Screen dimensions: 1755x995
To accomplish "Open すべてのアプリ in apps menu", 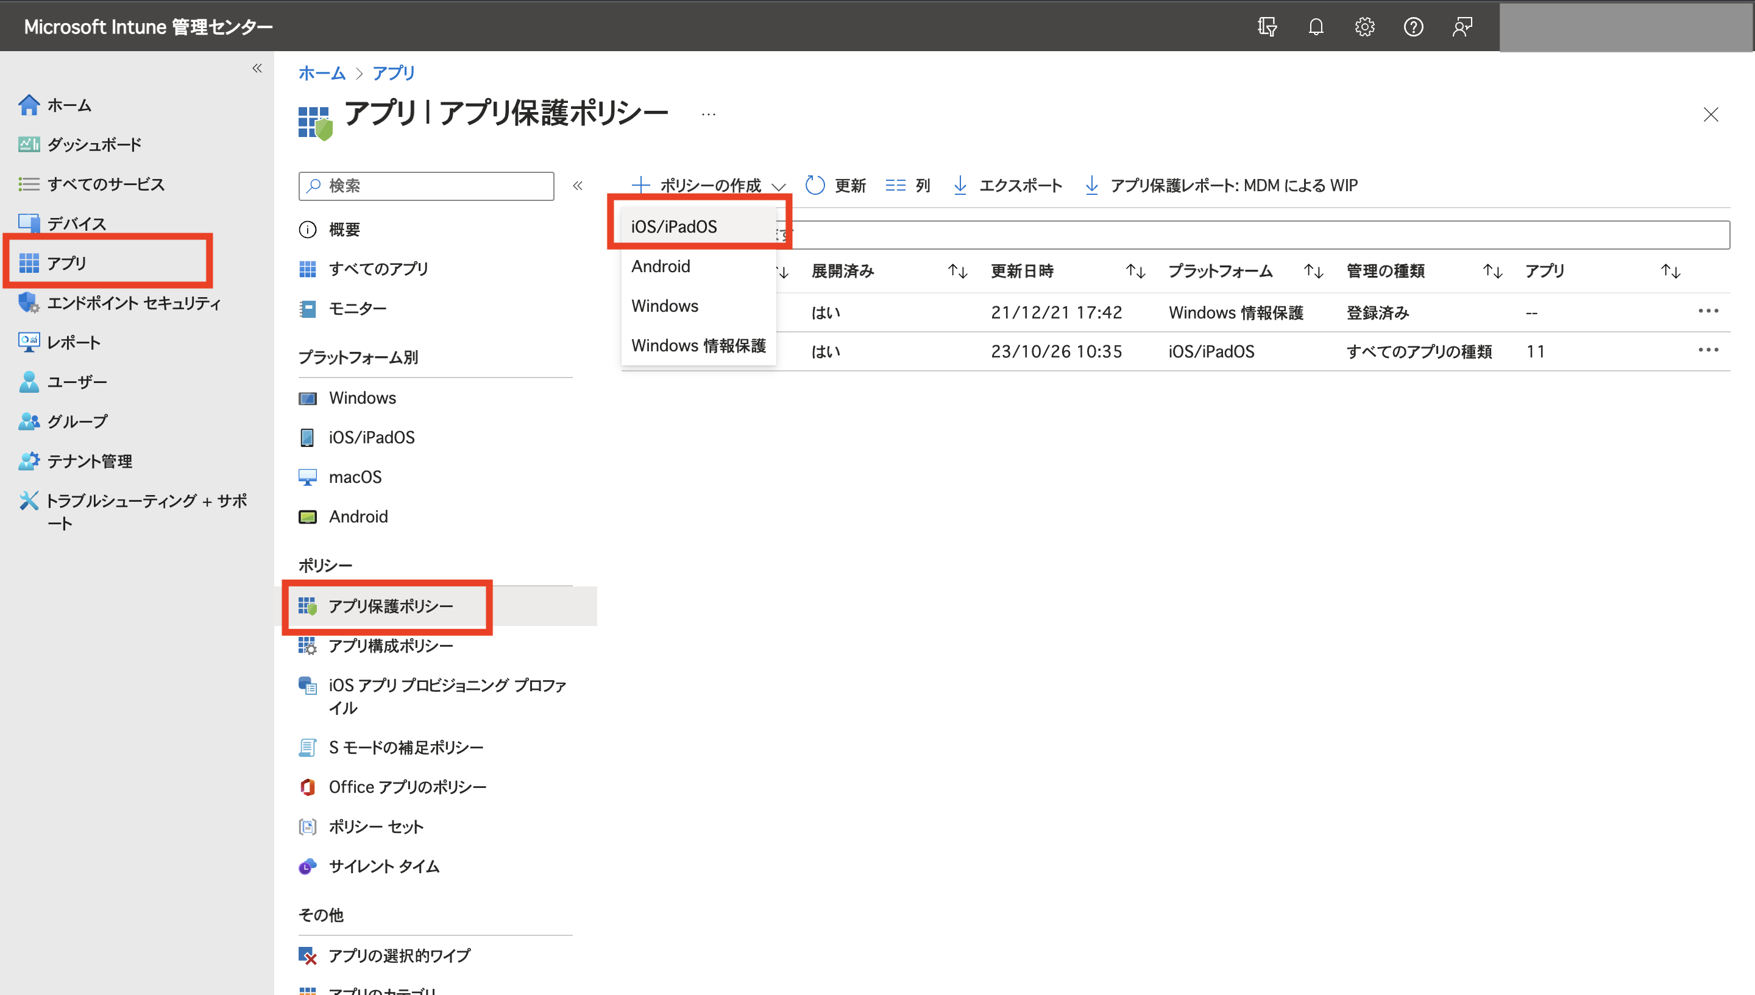I will (x=363, y=269).
